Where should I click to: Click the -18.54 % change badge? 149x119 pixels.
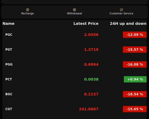[x=135, y=94]
